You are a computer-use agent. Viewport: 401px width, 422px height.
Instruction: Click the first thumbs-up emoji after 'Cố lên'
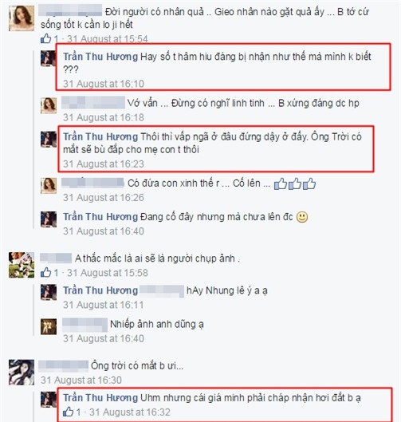pyautogui.click(x=281, y=183)
